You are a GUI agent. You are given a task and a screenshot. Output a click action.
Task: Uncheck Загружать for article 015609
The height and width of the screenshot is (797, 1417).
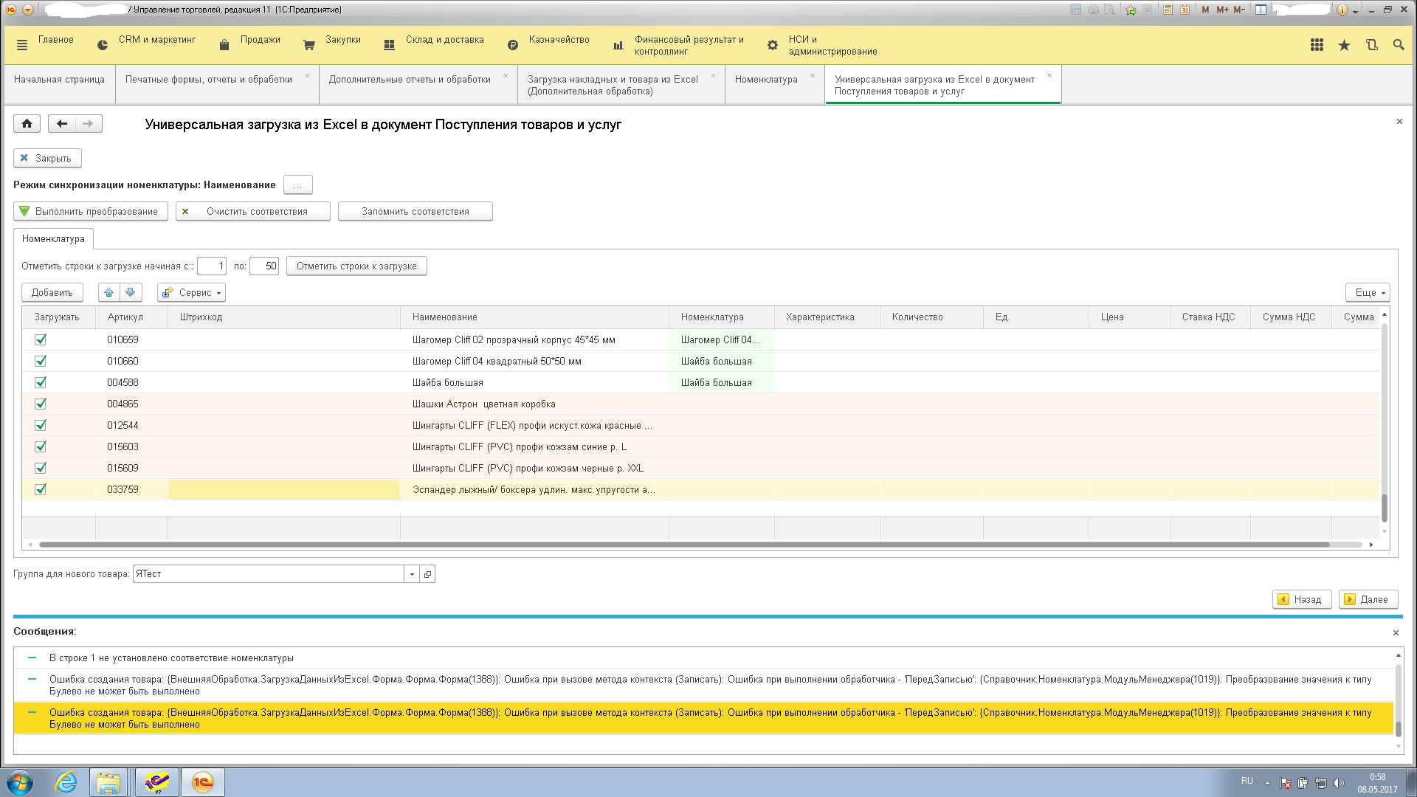coord(41,468)
